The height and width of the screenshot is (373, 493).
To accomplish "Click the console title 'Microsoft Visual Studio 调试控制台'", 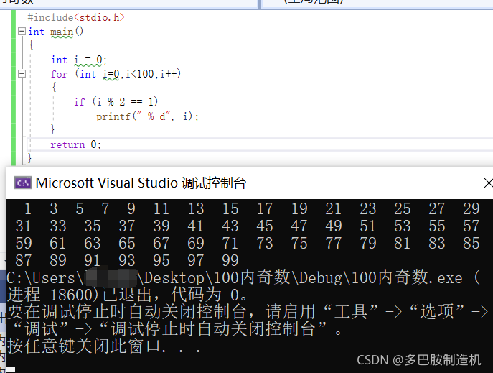I will [141, 183].
